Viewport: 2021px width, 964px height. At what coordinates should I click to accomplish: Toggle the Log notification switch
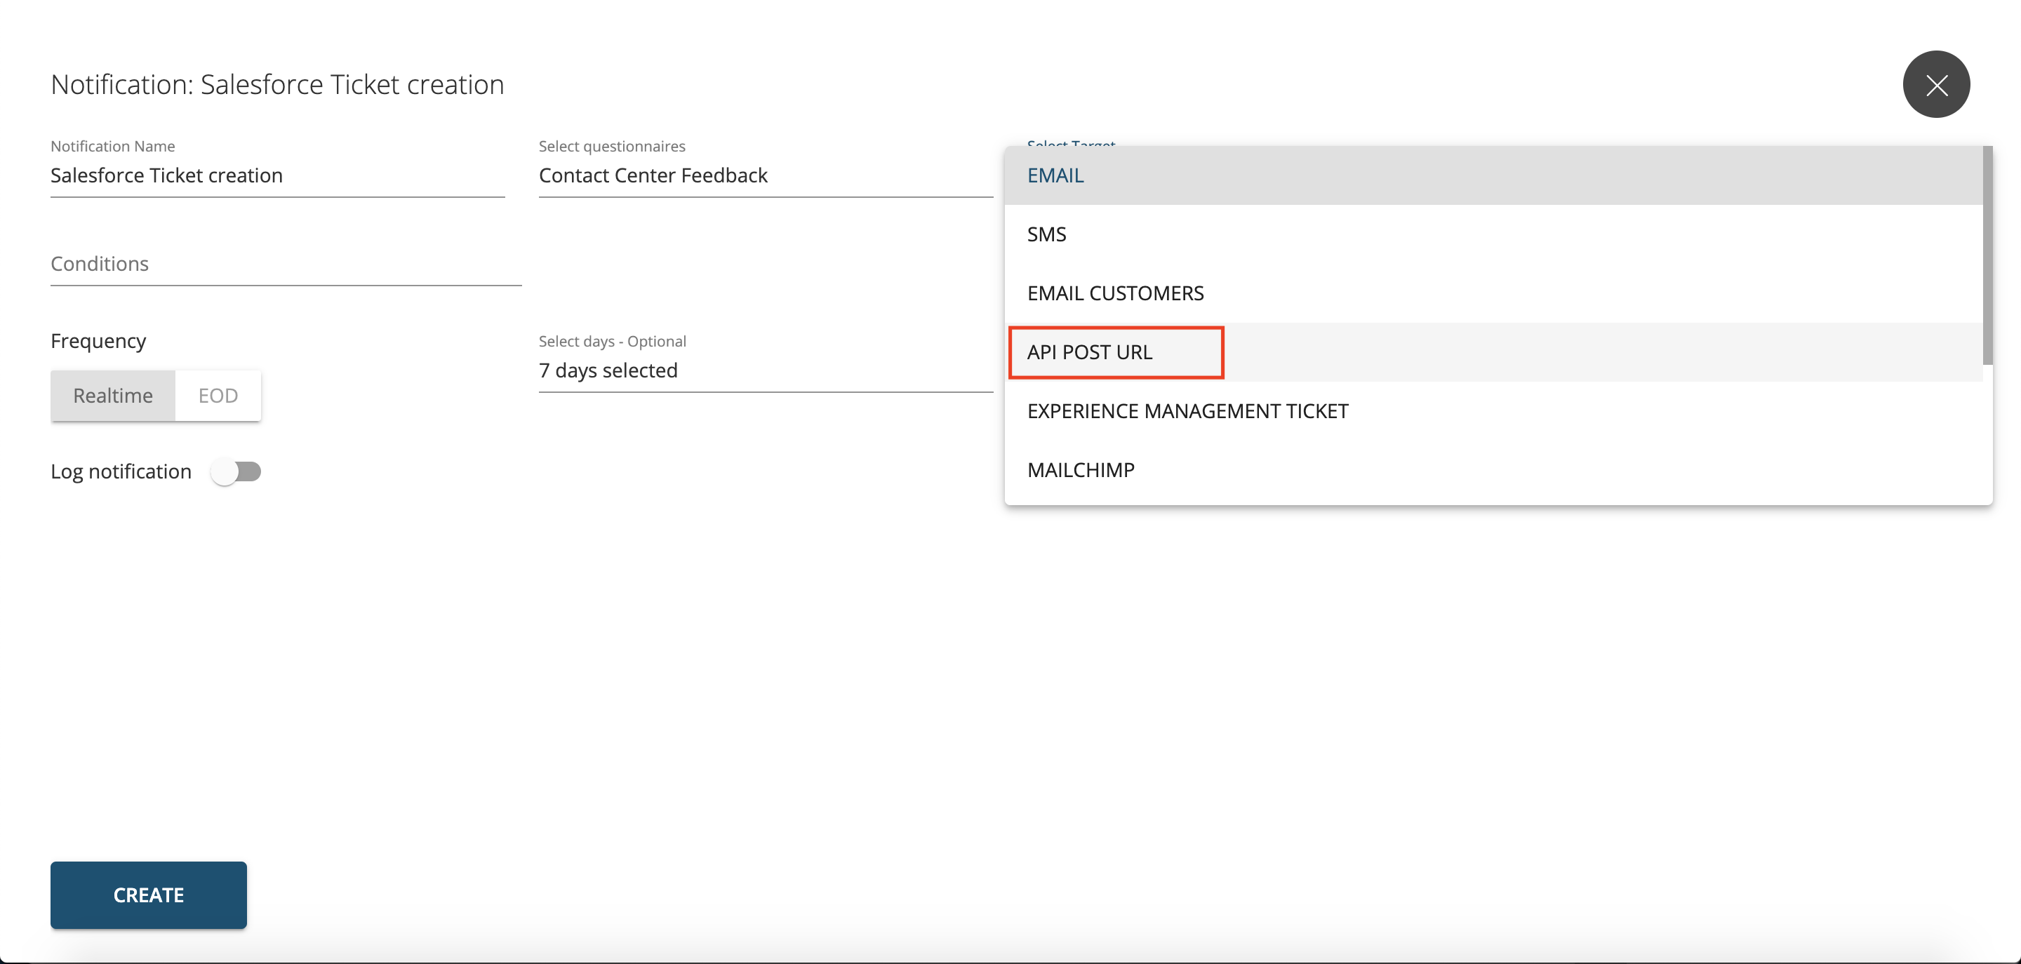pyautogui.click(x=236, y=471)
